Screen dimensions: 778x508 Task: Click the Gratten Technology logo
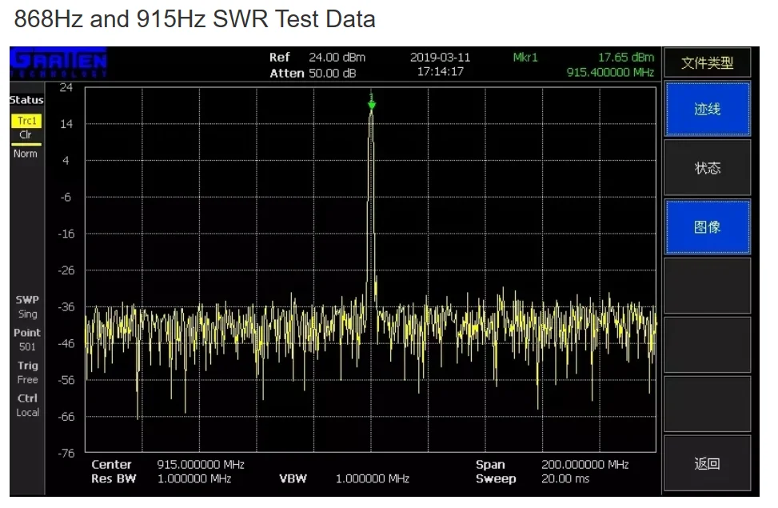[58, 62]
